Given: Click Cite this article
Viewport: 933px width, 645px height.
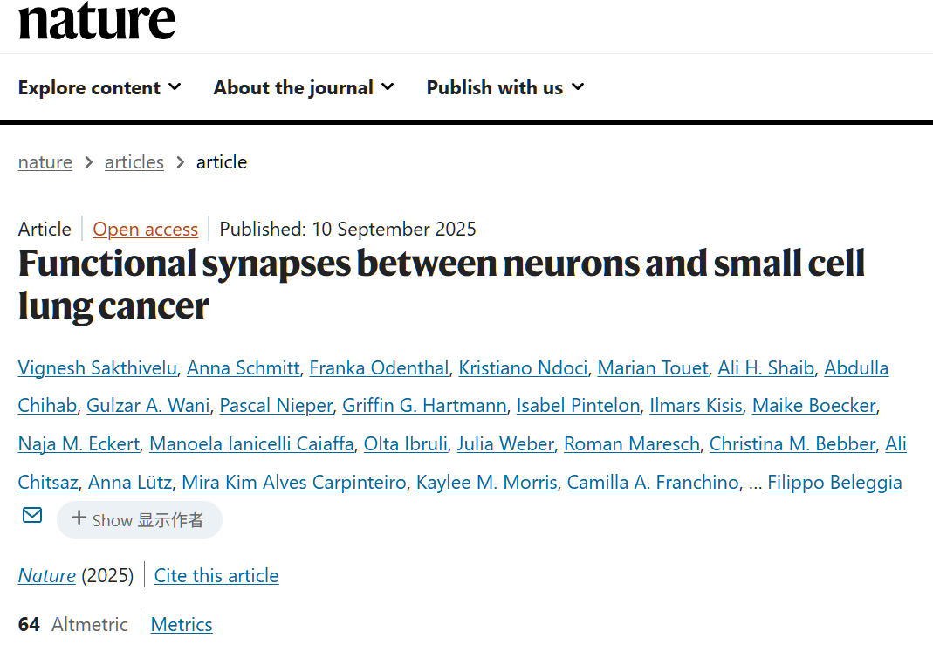Looking at the screenshot, I should tap(216, 576).
